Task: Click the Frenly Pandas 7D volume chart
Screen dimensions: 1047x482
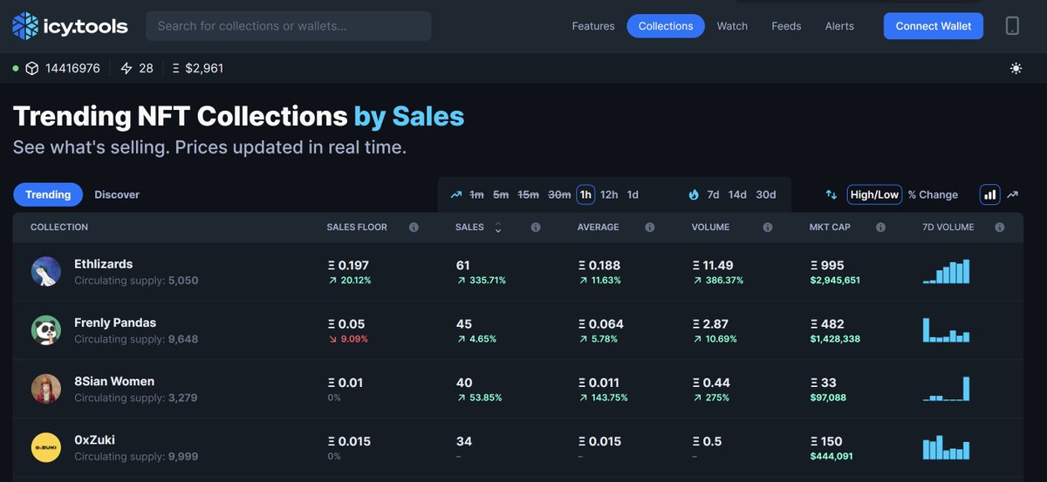Action: click(x=947, y=329)
